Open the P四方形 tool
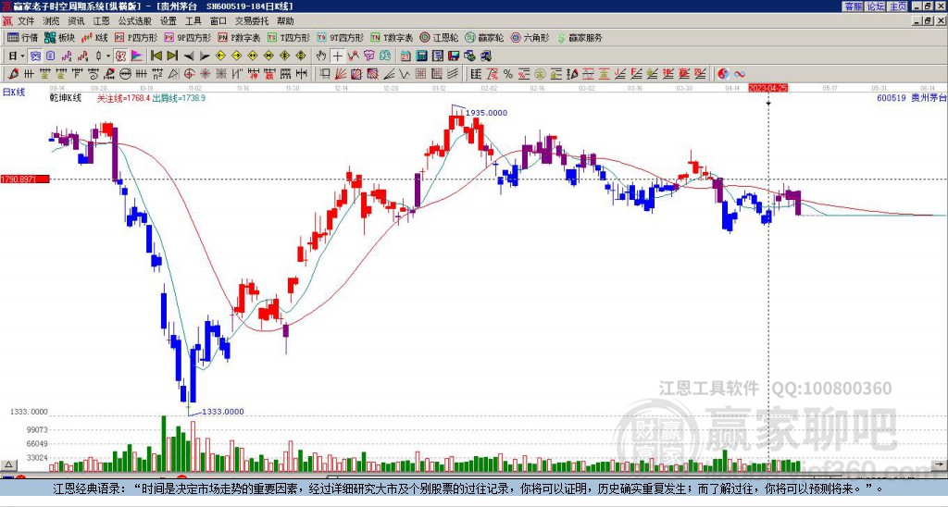 tap(136, 37)
